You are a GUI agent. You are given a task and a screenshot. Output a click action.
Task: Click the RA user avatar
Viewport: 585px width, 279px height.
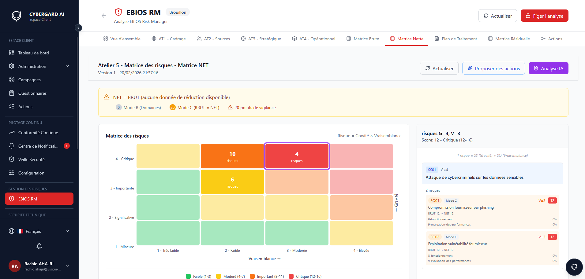coord(15,266)
